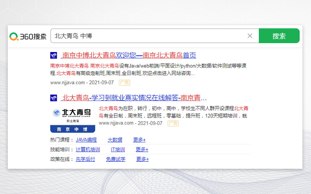This screenshot has width=311, height=194.
Task: Open the 北大青鸟-学习到就业真实情况在线解答 link
Action: click(x=134, y=98)
